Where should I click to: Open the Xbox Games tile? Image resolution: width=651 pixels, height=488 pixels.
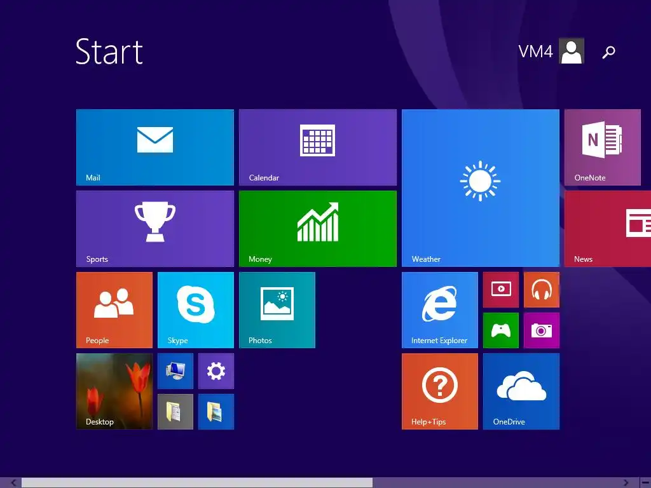coord(501,330)
